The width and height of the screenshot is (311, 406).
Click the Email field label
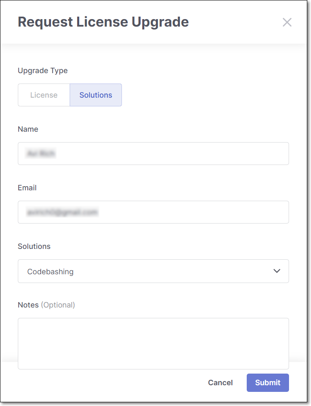tap(27, 188)
